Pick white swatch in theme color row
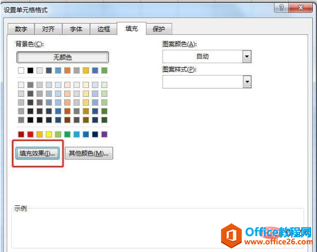This screenshot has width=317, height=252. (x=21, y=70)
